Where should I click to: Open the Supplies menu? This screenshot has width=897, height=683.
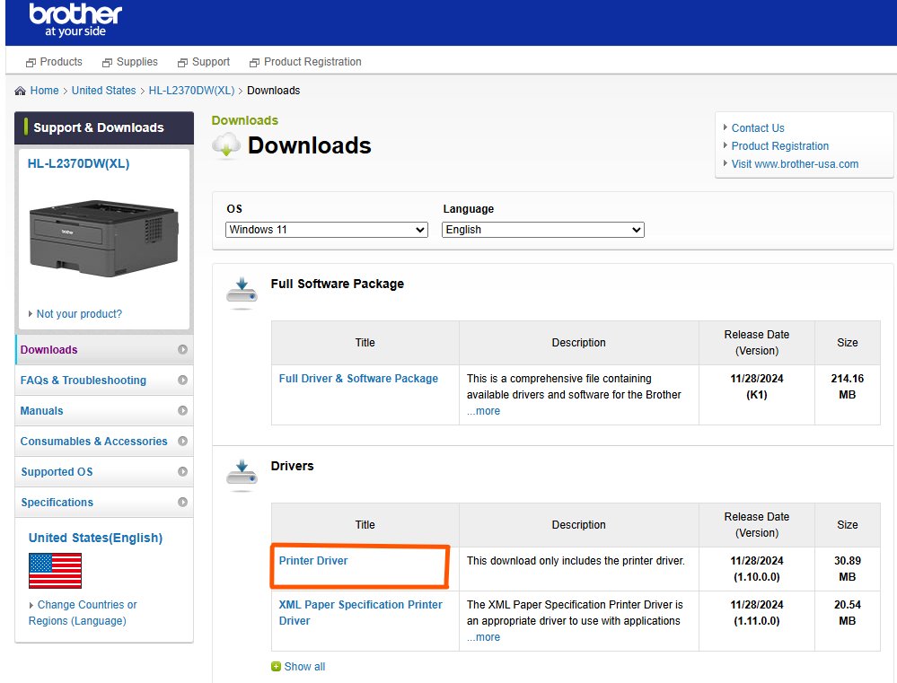pos(136,62)
